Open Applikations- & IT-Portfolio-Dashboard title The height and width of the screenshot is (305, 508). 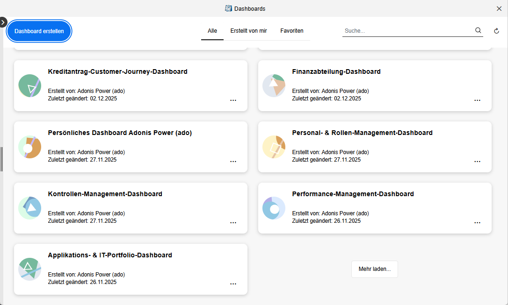click(x=110, y=255)
